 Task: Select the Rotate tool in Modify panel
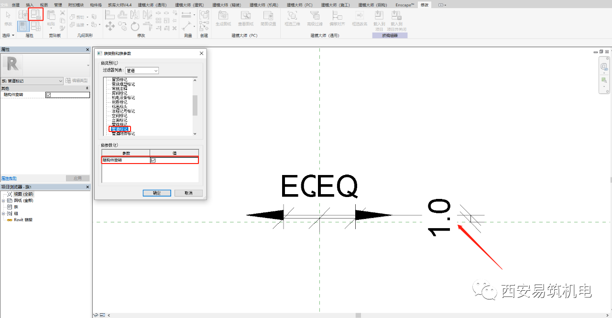(135, 26)
